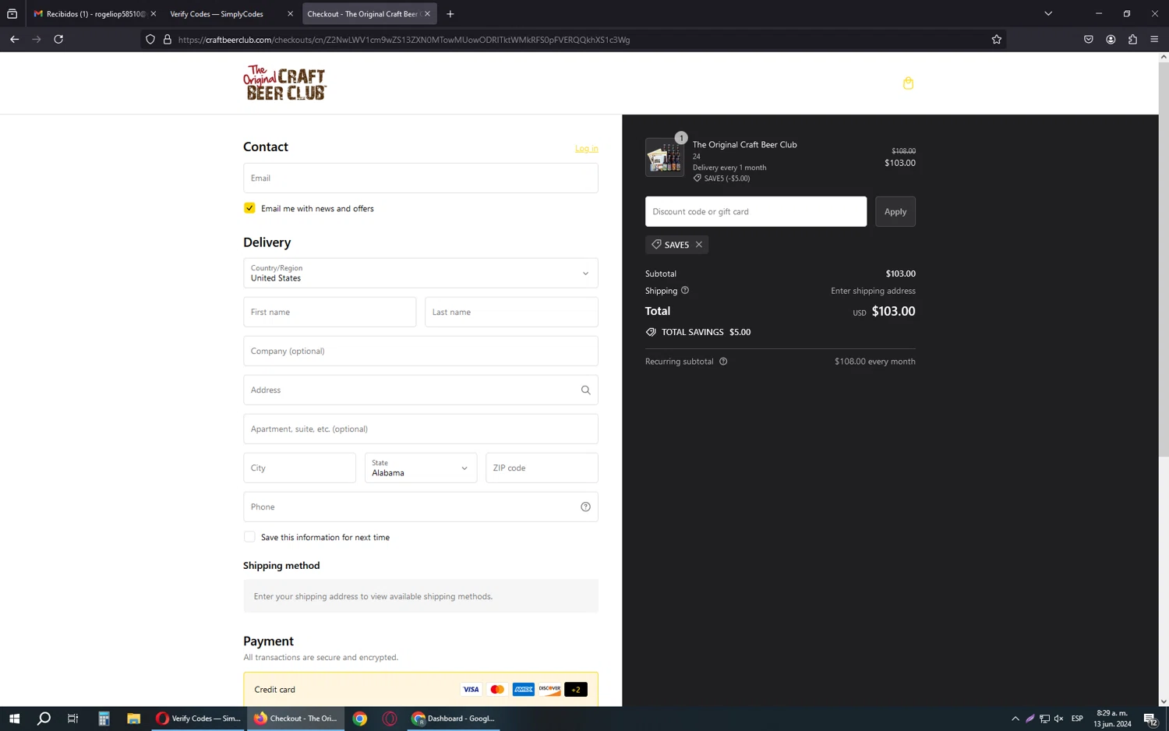Open the site padlock information icon
Image resolution: width=1169 pixels, height=731 pixels.
pyautogui.click(x=167, y=40)
